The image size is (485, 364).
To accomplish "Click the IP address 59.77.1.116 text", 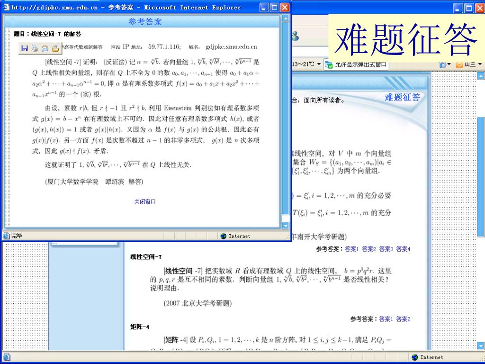I will tap(164, 47).
